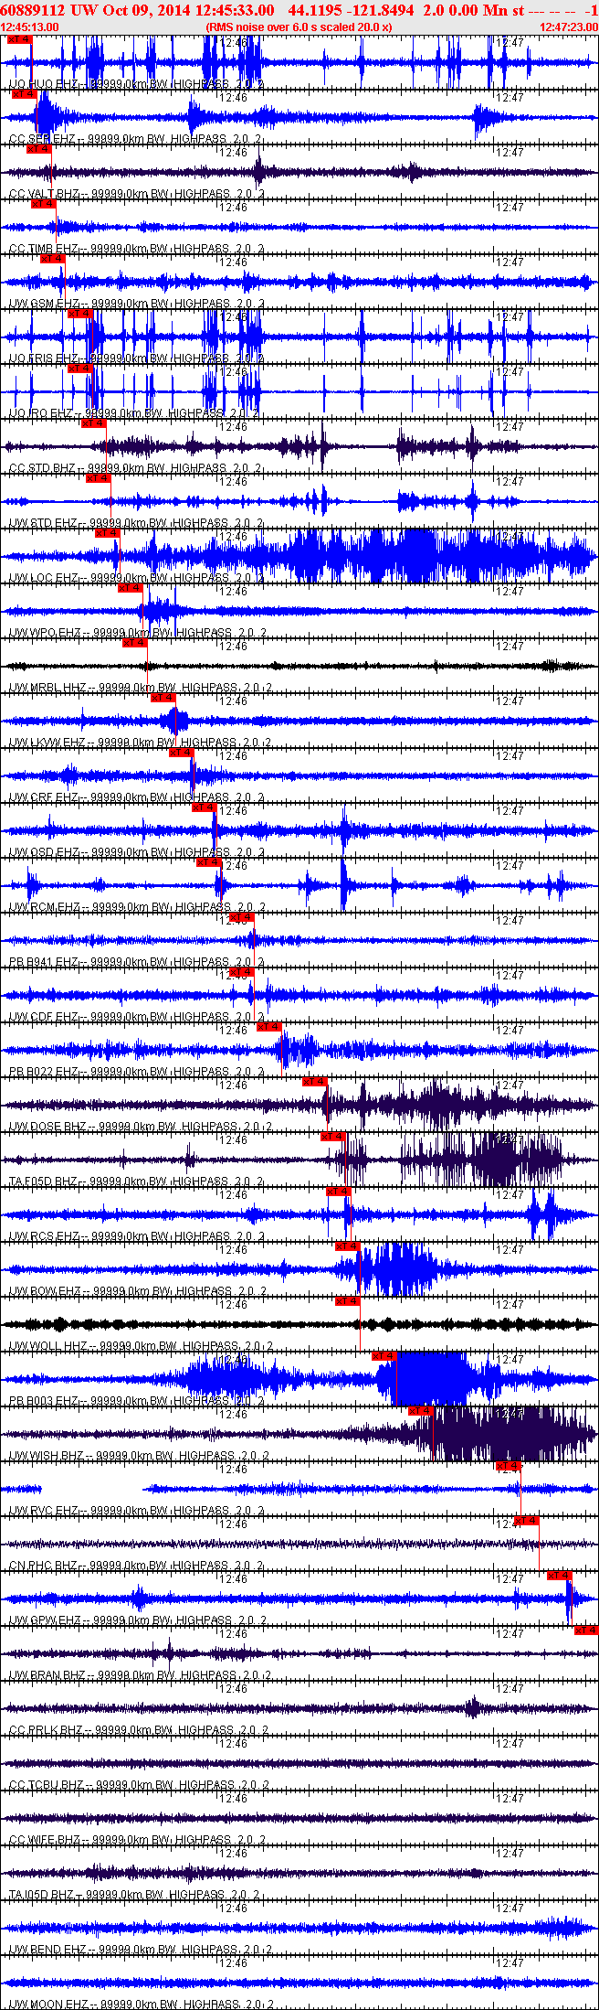Click the red pick flag on the UW.CRF.EHZ trace

(x=182, y=753)
